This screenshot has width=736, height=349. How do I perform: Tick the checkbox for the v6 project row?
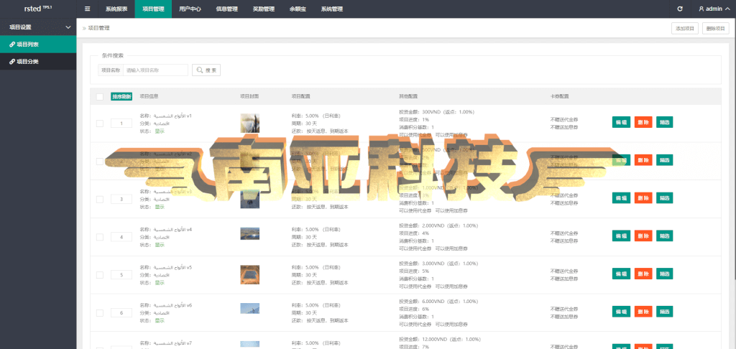point(99,313)
